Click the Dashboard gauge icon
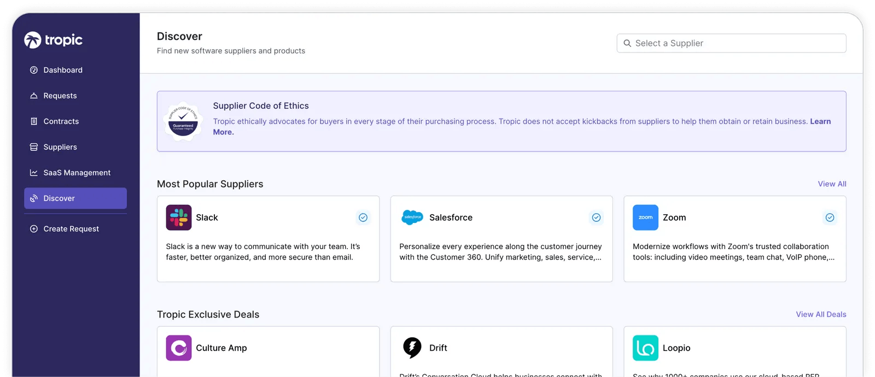Viewport: 875px width, 377px height. coord(34,70)
